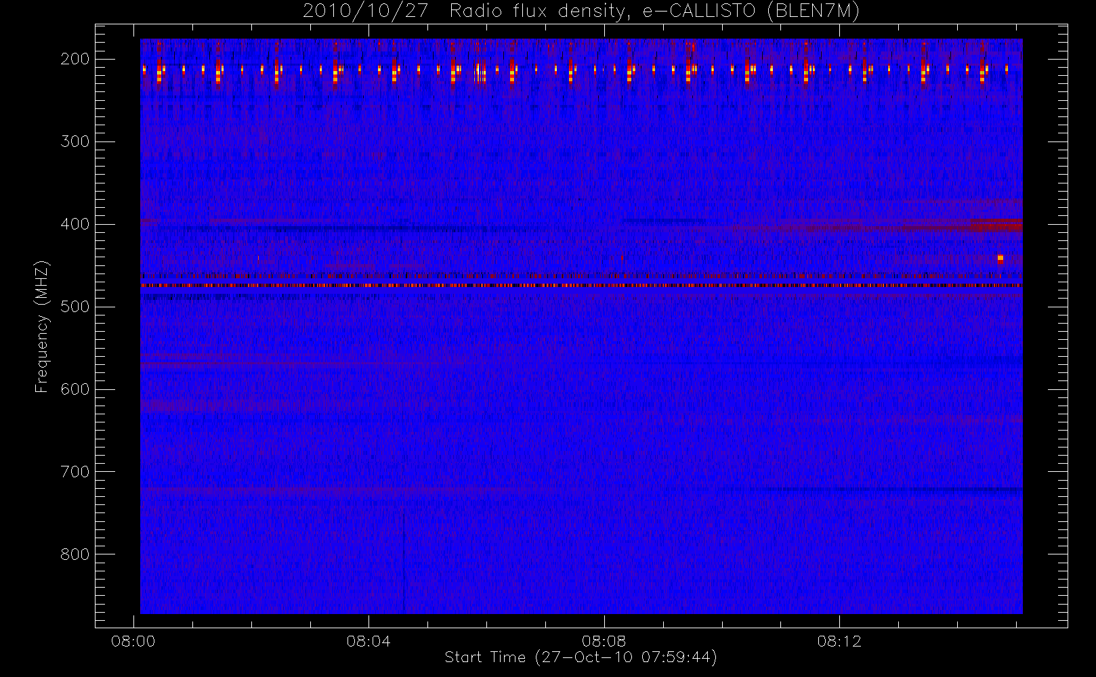Click the 'Frequency (MHZ)' y-axis label
1096x677 pixels.
tap(42, 326)
